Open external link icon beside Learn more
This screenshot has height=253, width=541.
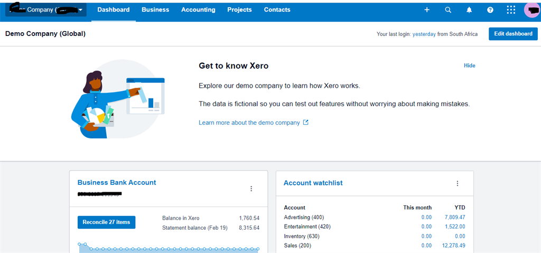[x=305, y=122]
